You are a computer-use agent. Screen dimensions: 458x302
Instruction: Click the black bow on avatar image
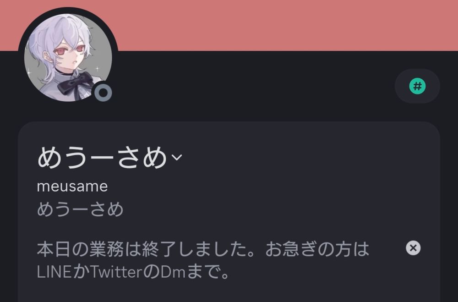tap(75, 83)
